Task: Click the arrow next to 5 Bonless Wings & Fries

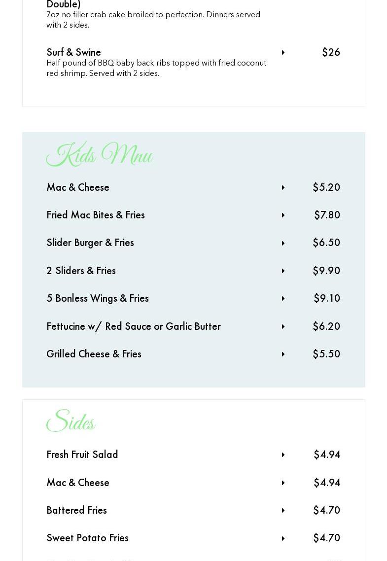Action: point(283,299)
